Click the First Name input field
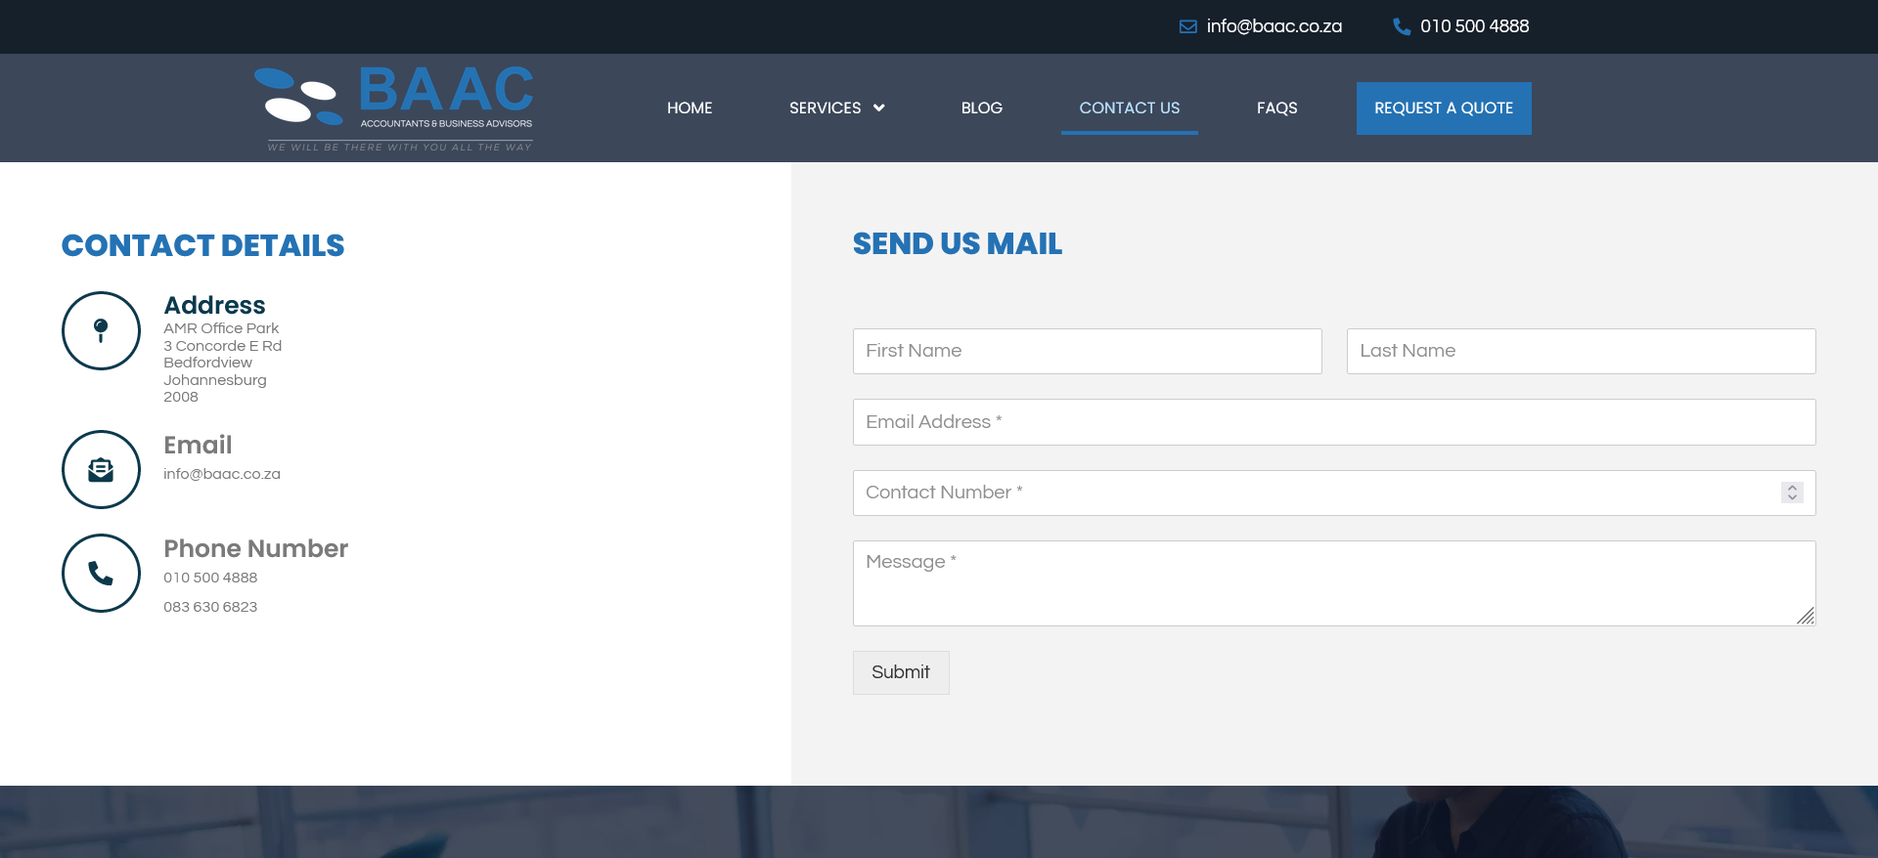1878x858 pixels. tap(1087, 351)
